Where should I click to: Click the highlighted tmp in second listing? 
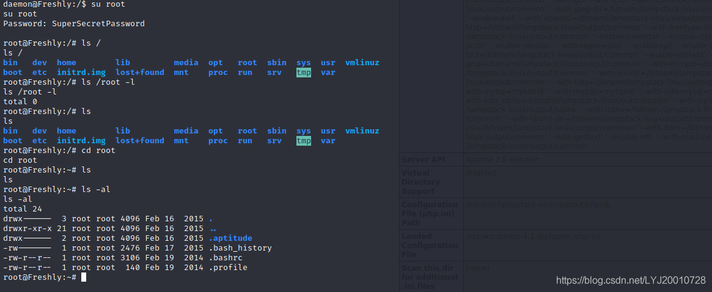coord(304,141)
